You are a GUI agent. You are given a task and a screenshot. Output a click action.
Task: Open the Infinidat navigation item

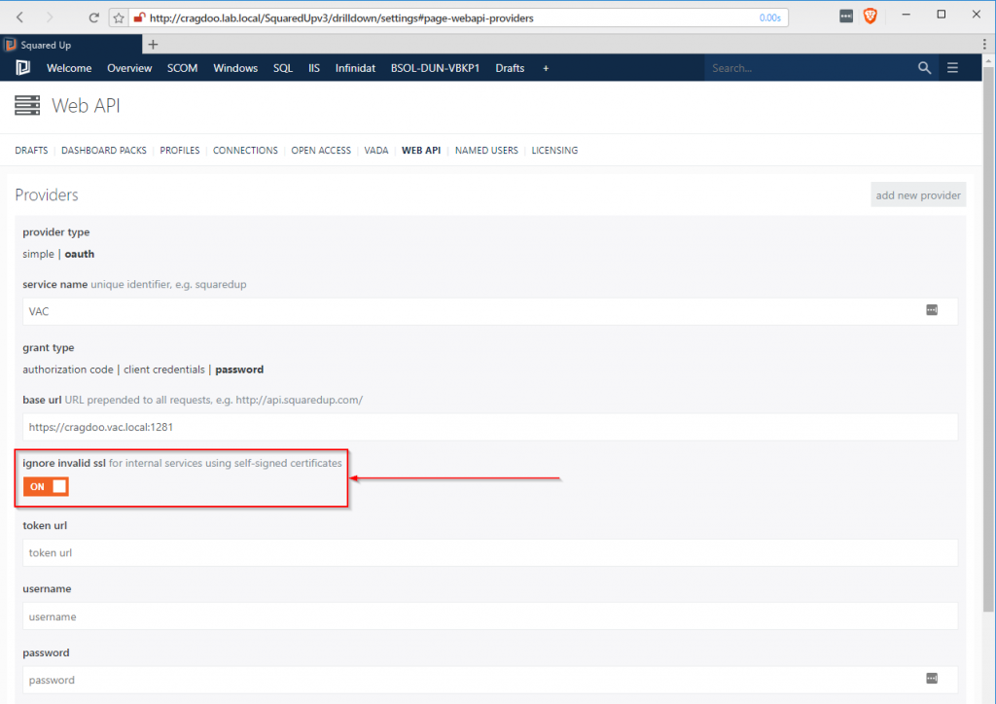point(355,68)
